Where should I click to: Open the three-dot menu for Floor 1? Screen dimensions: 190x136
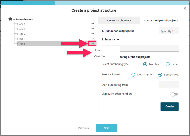coord(92,24)
